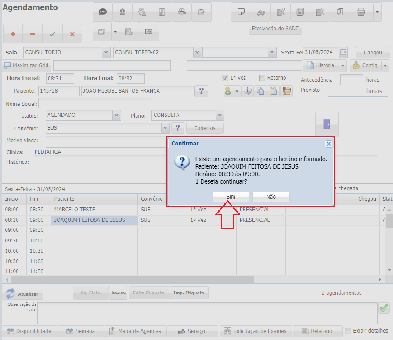The height and width of the screenshot is (340, 393).
Task: Open the Status AGENDADO dropdown
Action: click(x=116, y=115)
